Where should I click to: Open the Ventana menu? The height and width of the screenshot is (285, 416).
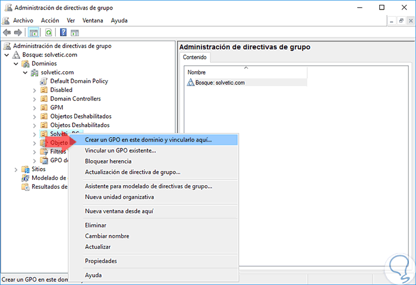(93, 20)
